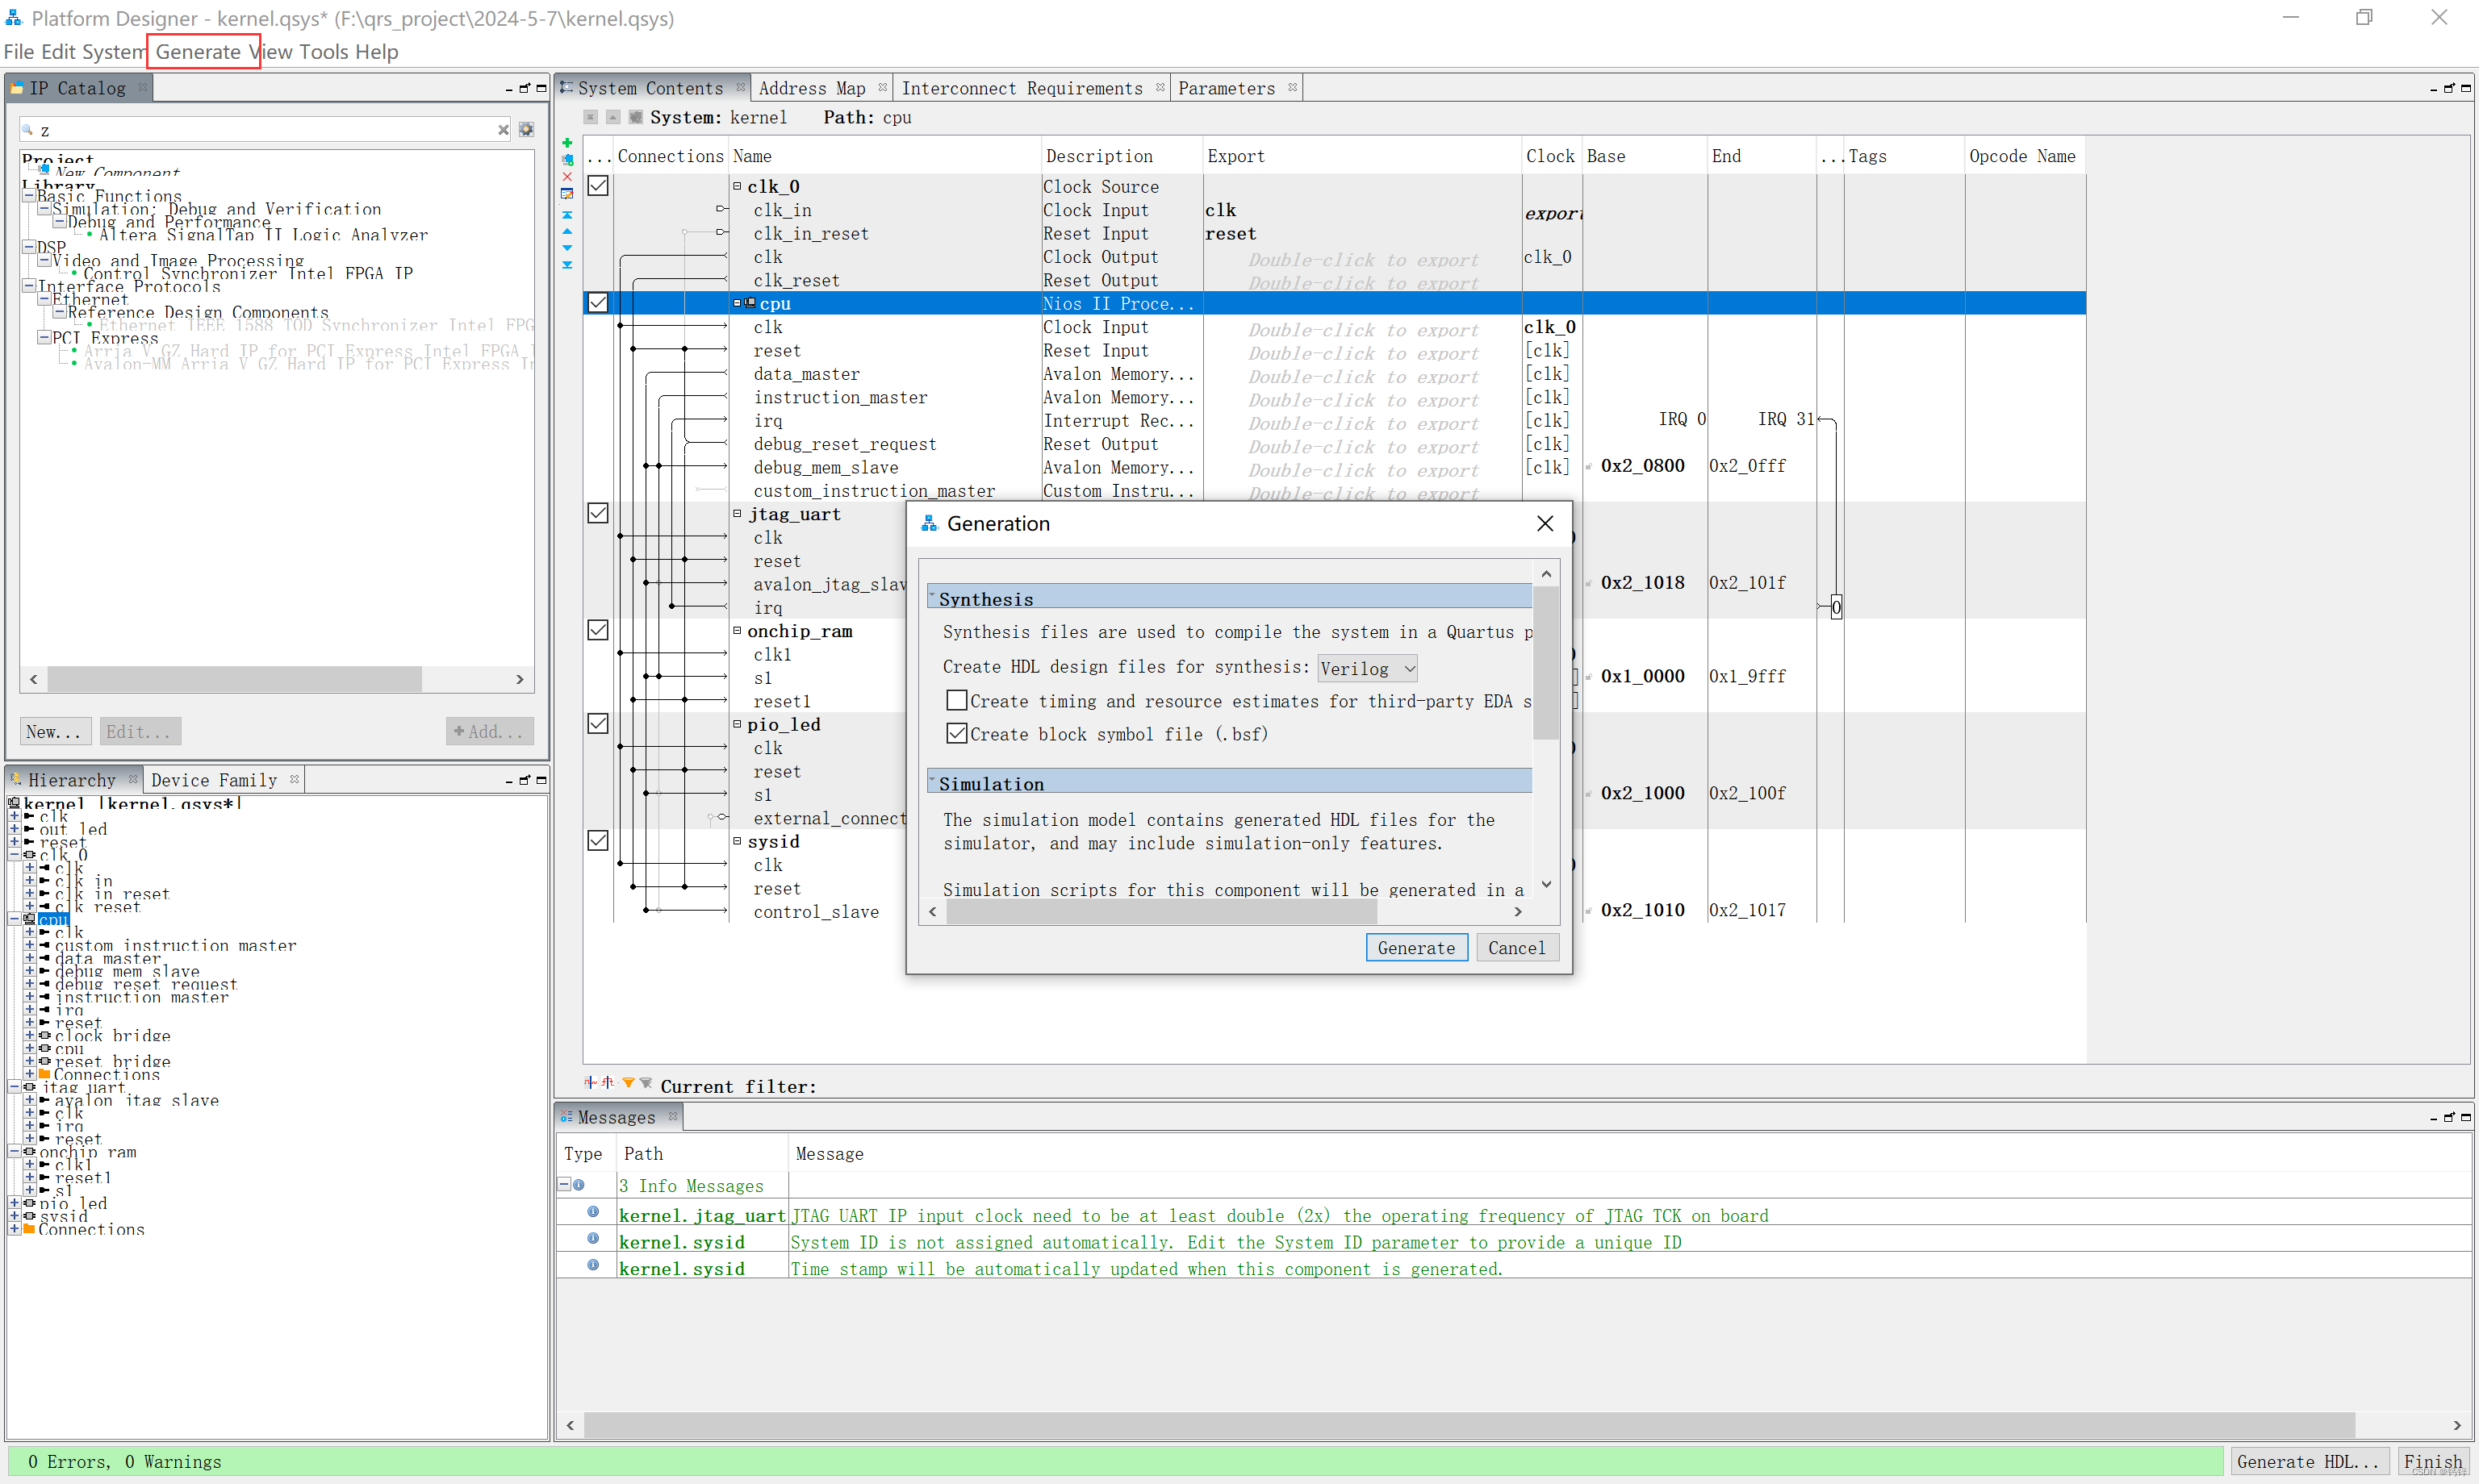The image size is (2479, 1484).
Task: Toggle the clk_0 component checkbox
Action: (x=598, y=186)
